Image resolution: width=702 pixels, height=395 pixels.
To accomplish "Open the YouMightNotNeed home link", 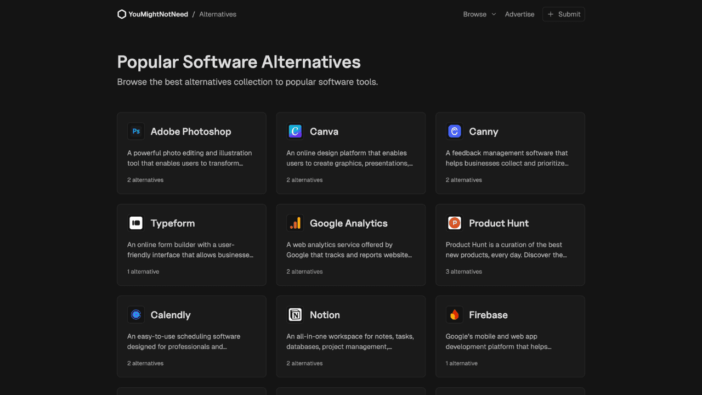I will tap(158, 14).
